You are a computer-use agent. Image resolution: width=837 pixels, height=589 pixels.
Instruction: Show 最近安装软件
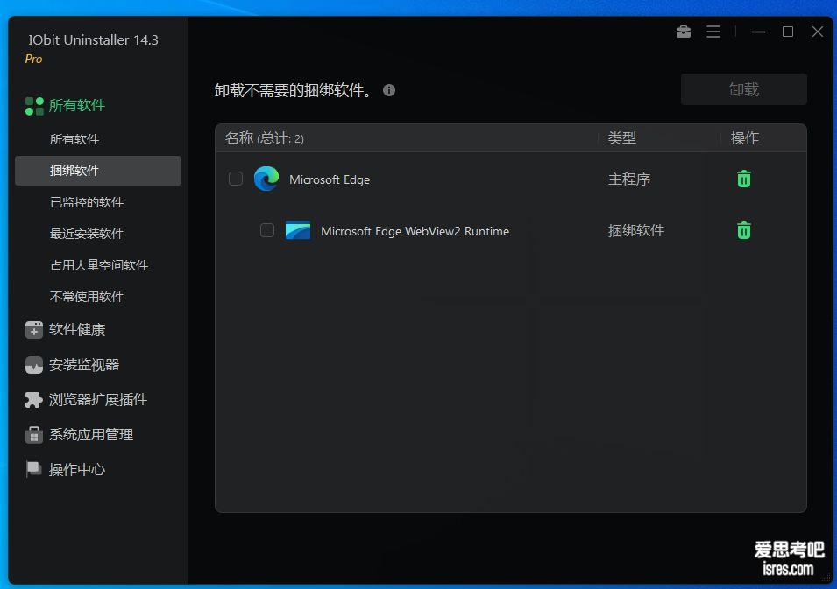87,234
